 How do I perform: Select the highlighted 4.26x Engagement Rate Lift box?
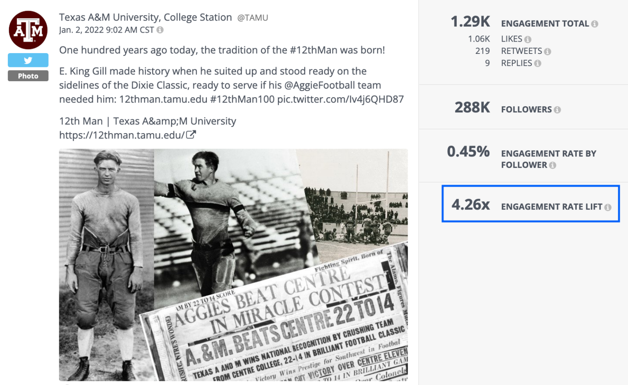(530, 204)
